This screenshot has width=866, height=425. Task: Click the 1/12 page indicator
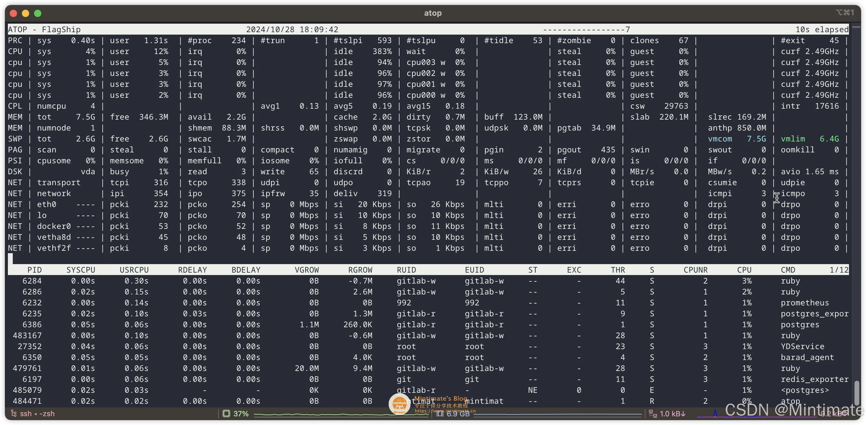pyautogui.click(x=839, y=270)
